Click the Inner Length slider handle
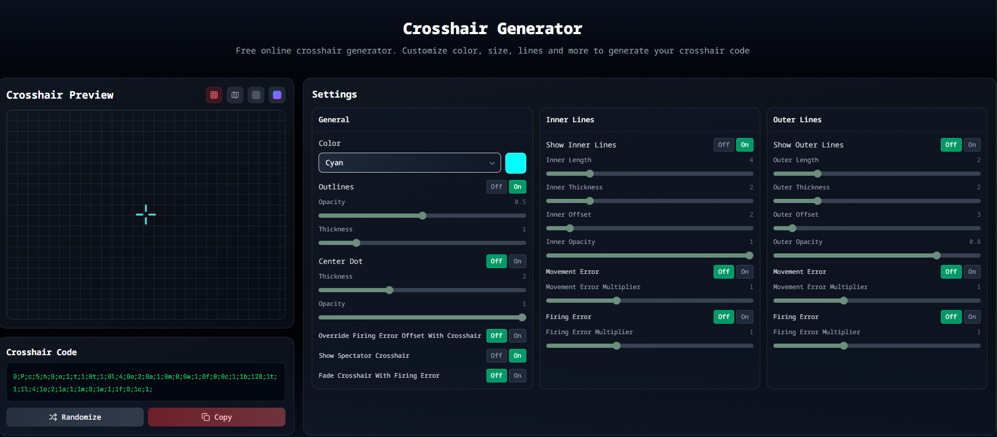 click(590, 174)
